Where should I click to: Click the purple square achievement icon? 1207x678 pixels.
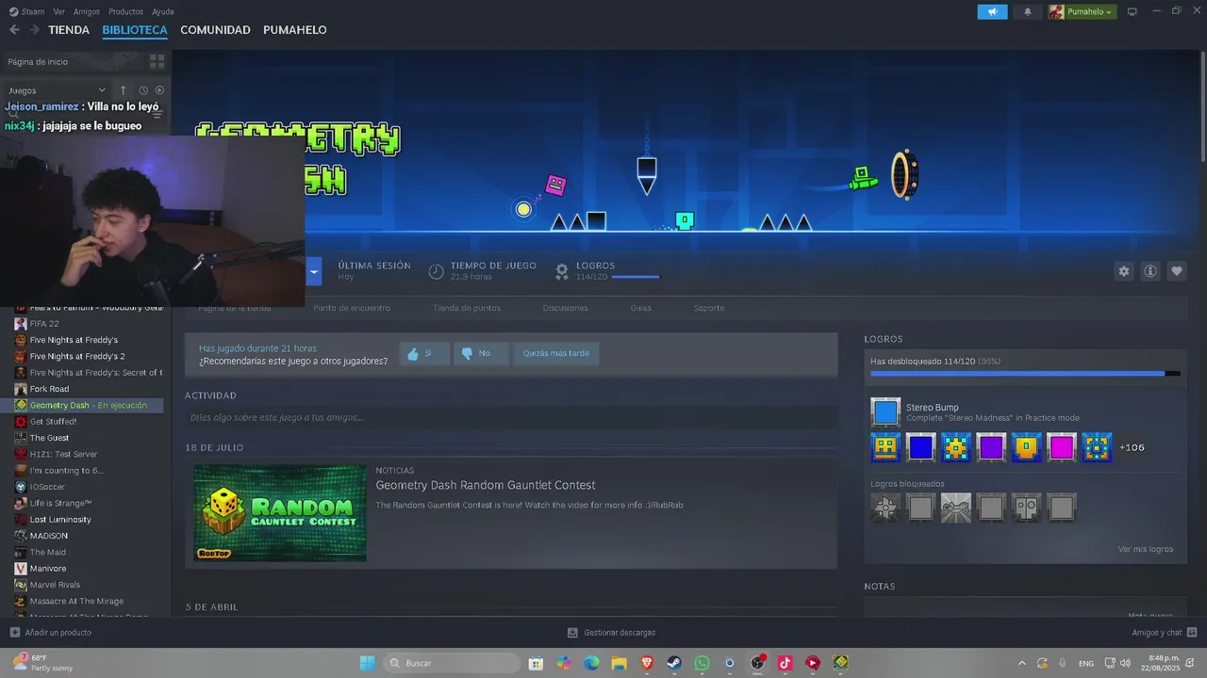tap(991, 447)
